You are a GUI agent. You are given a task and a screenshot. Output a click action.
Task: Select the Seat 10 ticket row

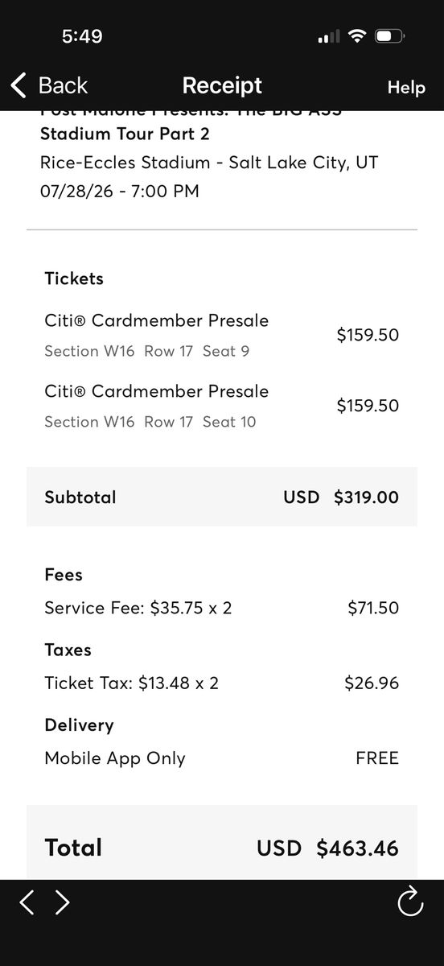(x=222, y=406)
